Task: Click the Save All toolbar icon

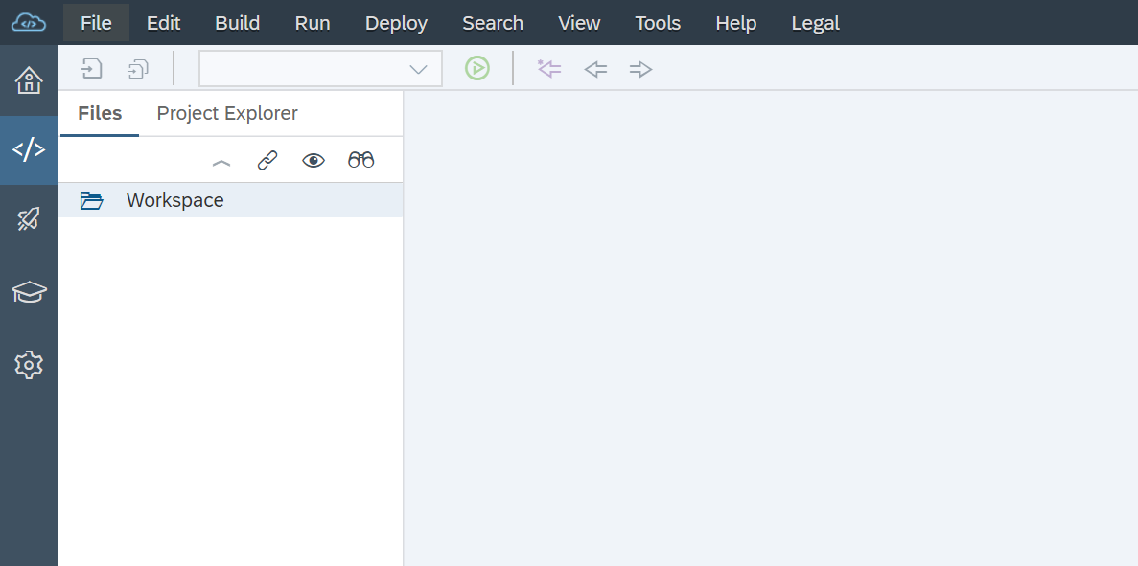Action: [138, 69]
